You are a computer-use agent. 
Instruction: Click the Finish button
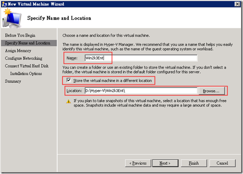[194, 163]
